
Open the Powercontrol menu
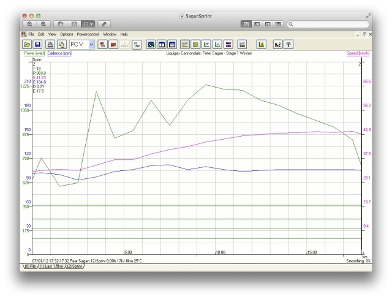[x=88, y=34]
